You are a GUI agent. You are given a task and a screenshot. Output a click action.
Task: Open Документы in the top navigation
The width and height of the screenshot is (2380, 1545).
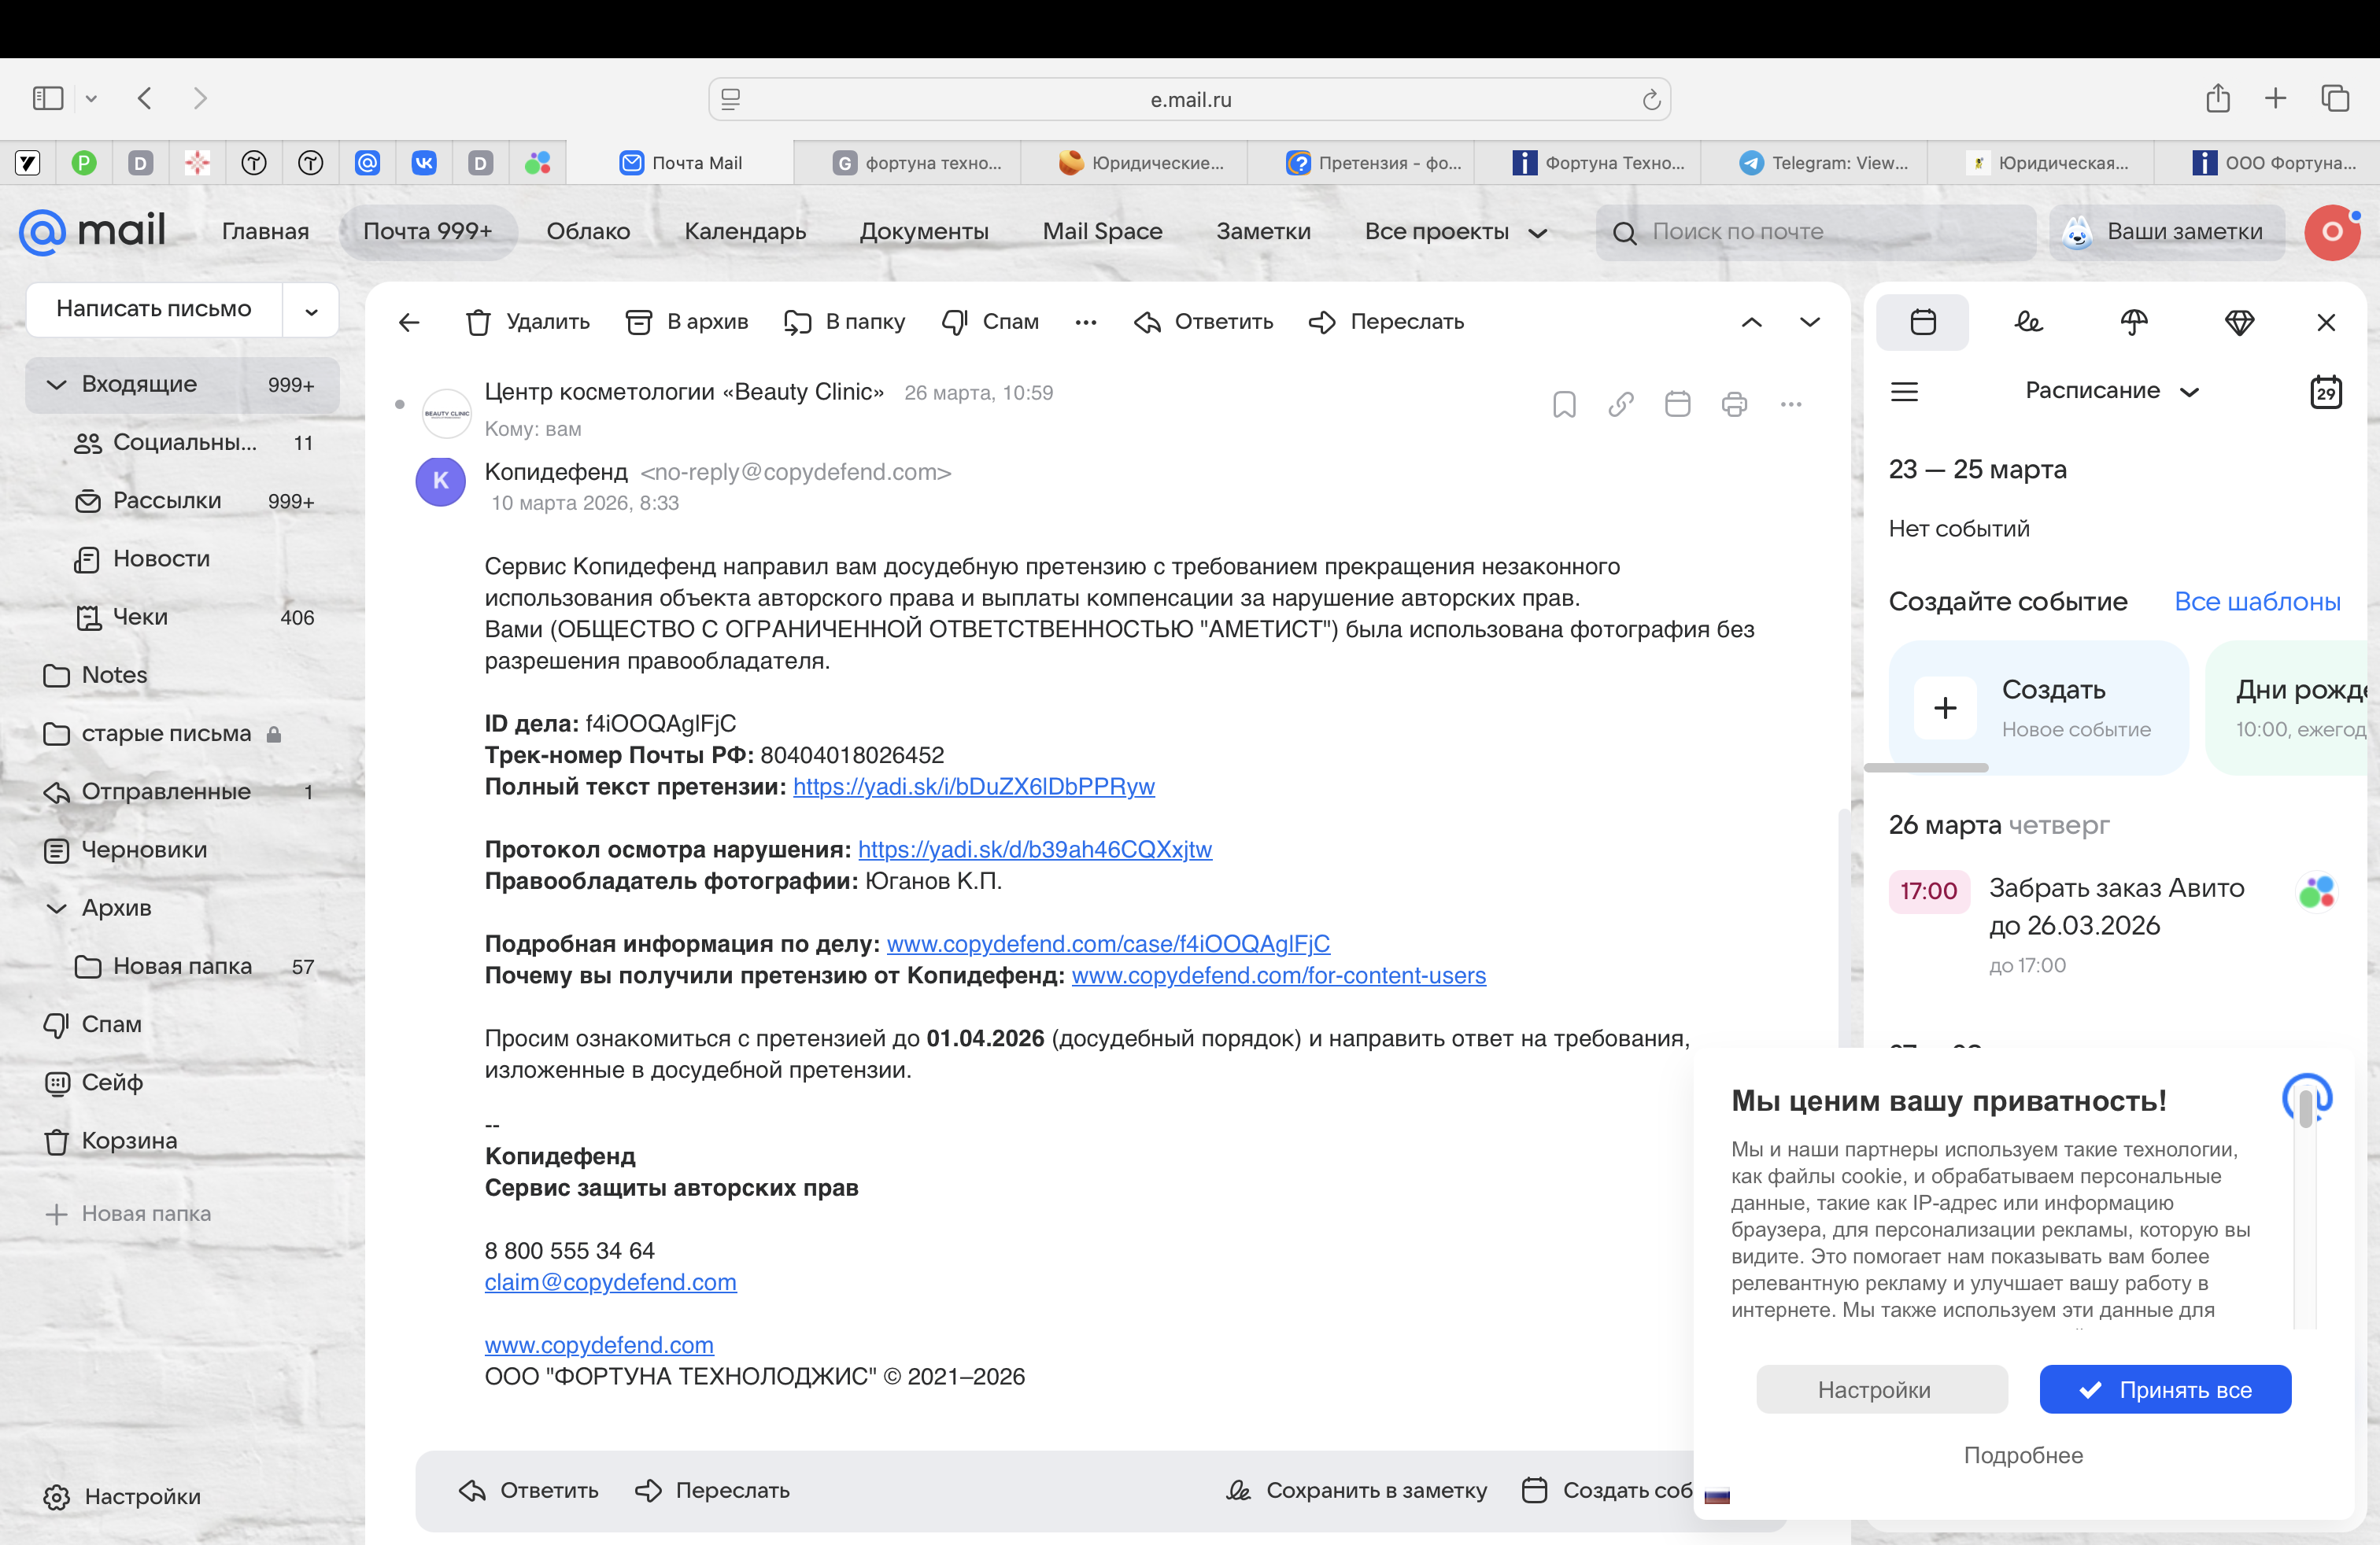point(924,232)
